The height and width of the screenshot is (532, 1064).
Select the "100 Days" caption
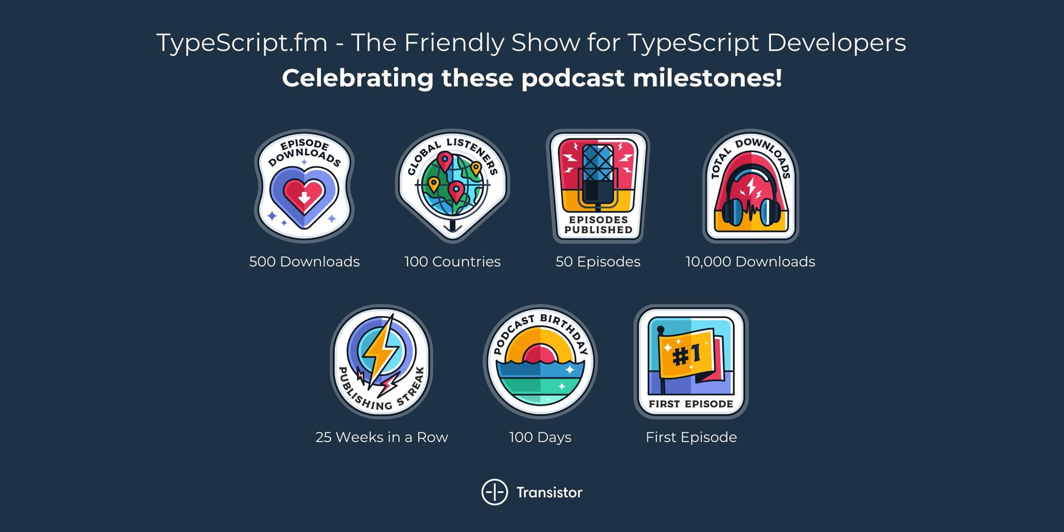[x=540, y=437]
